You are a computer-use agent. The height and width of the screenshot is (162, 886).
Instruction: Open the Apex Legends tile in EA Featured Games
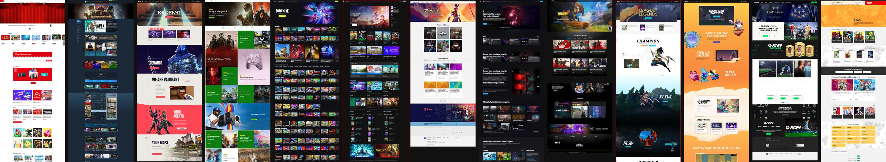pos(456,46)
